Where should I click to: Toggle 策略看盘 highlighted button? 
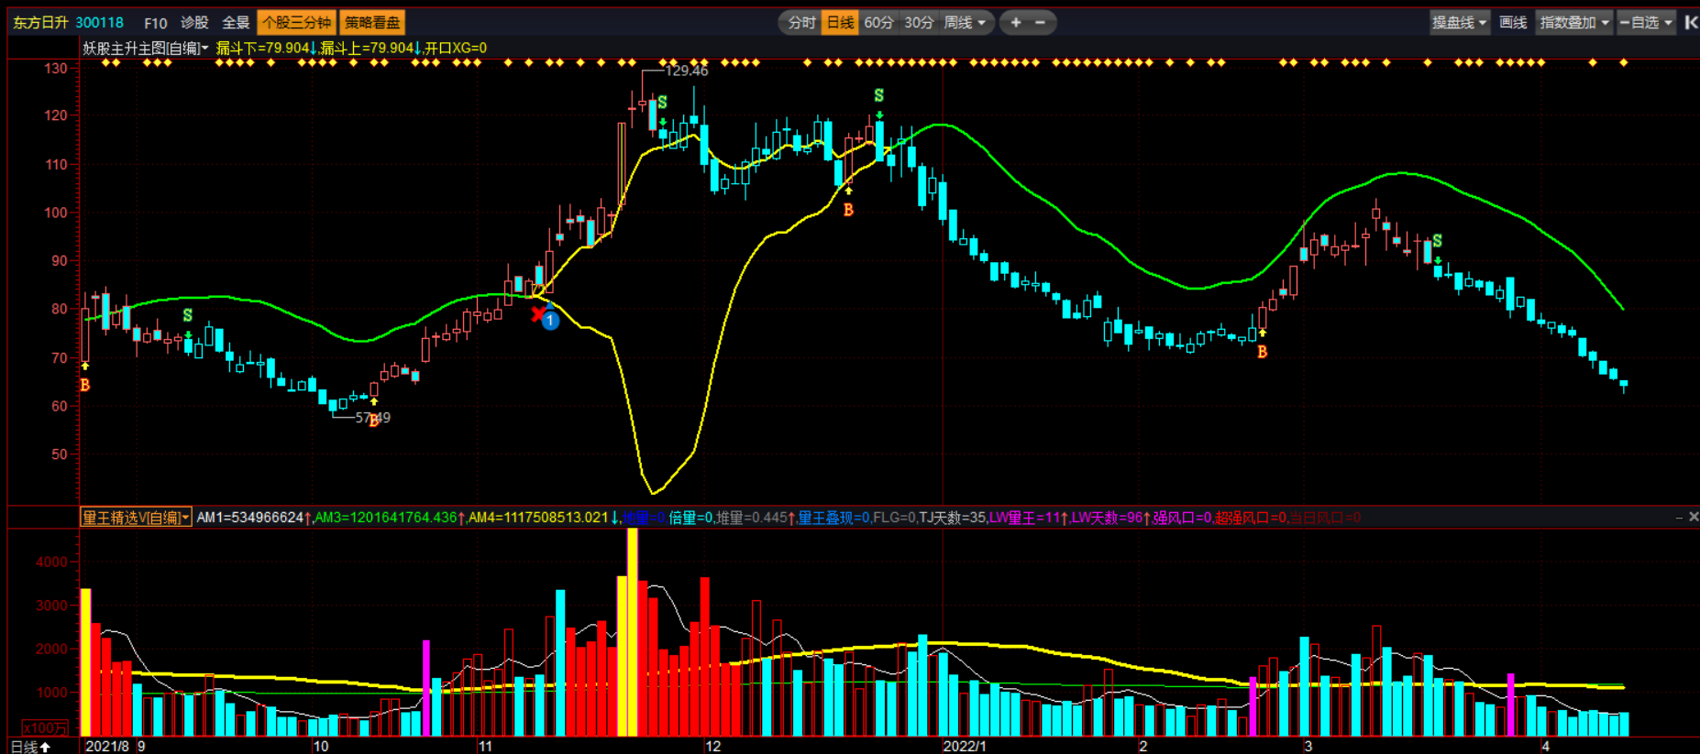[372, 23]
